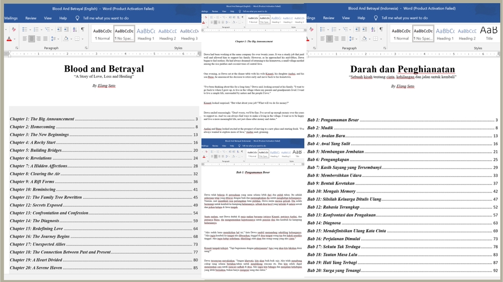Open Font Color dropdown arrow, English window
503x282 pixels.
coord(15,39)
